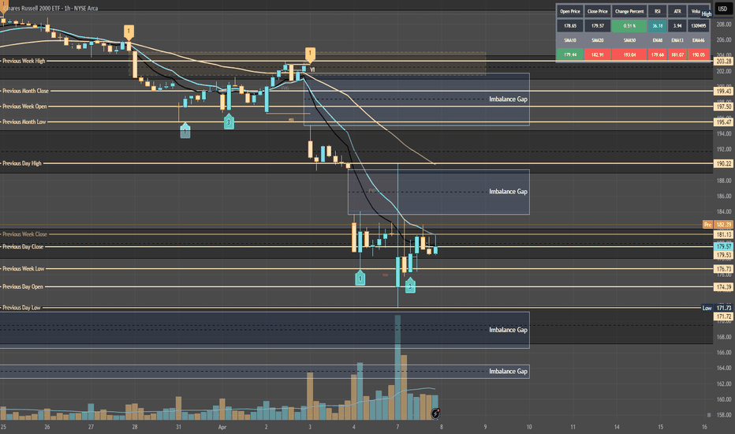Image resolution: width=735 pixels, height=434 pixels.
Task: Click the 199.43 price label on the axis
Action: (x=723, y=91)
